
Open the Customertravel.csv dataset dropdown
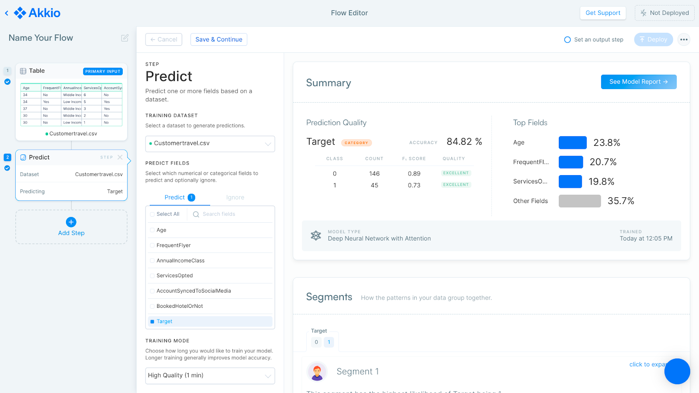(210, 144)
